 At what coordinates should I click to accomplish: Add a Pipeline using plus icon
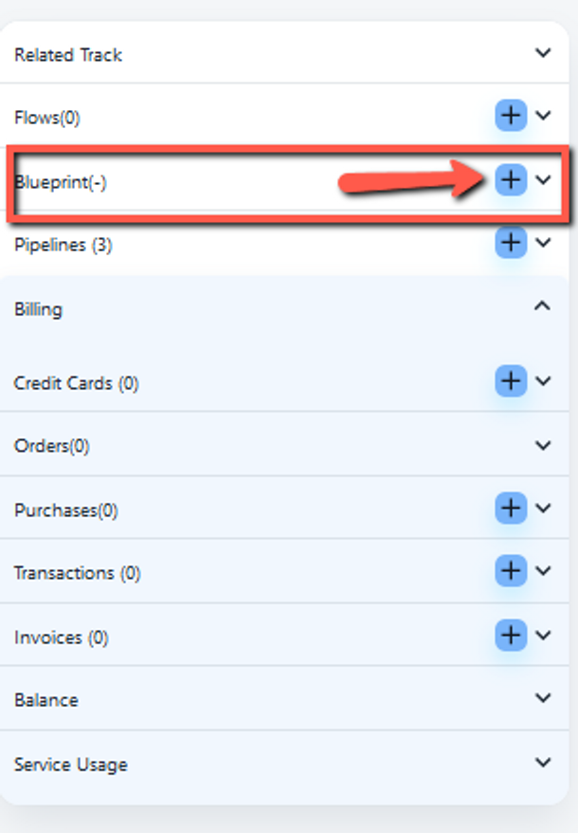511,243
